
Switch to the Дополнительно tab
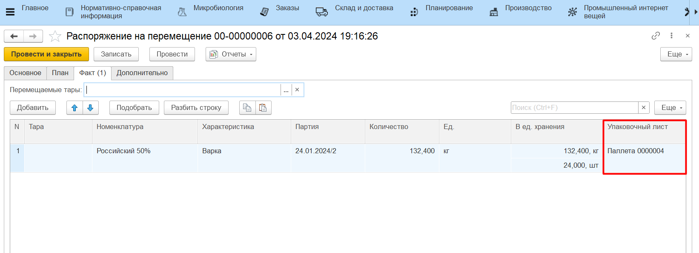pos(142,73)
